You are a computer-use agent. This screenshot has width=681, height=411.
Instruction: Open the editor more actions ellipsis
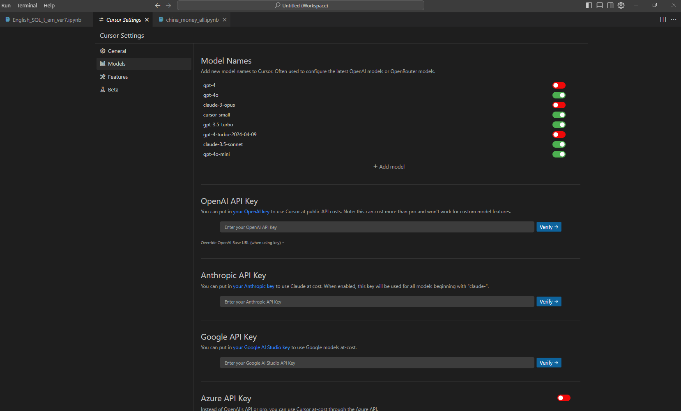coord(674,20)
